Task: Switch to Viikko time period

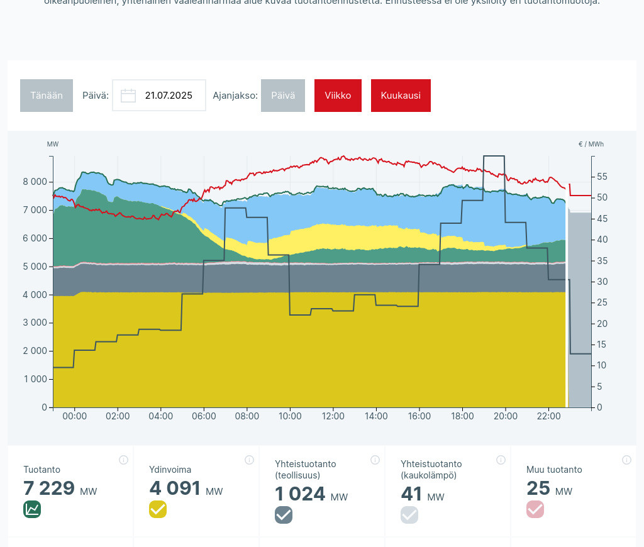Action: 338,96
